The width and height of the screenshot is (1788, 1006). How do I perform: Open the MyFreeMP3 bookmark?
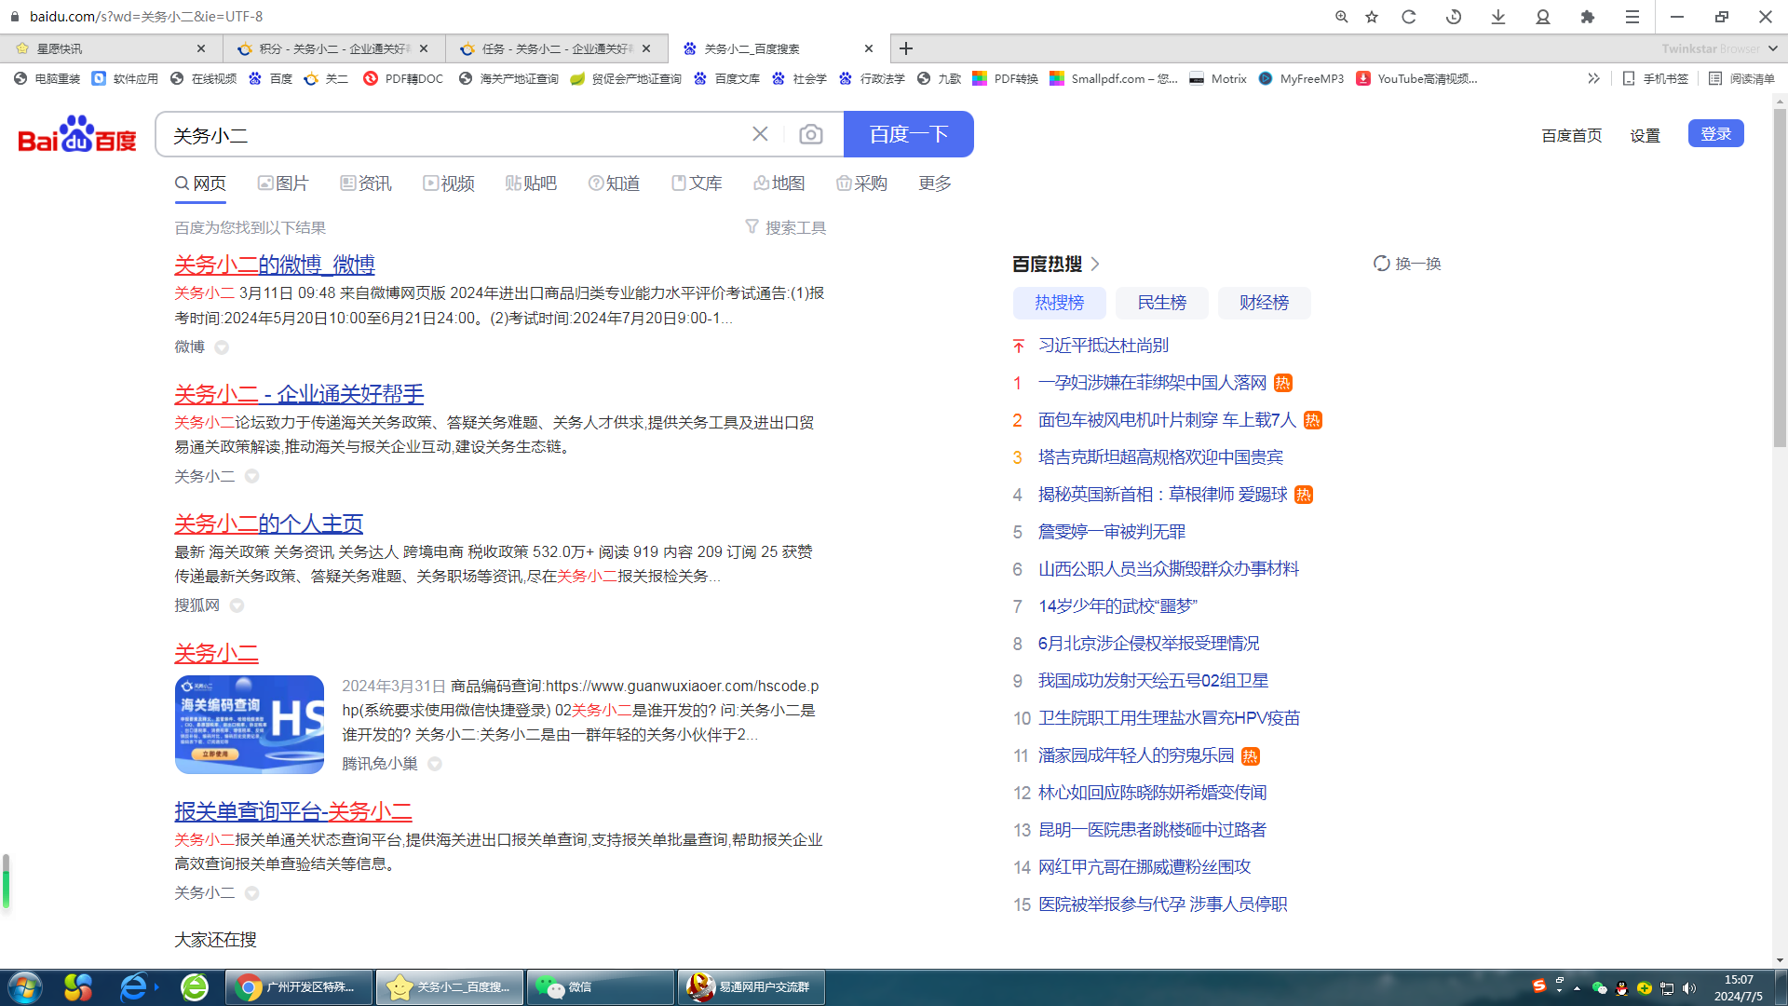coord(1301,79)
